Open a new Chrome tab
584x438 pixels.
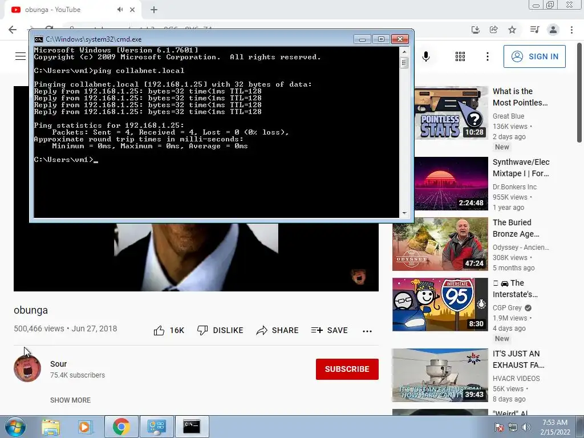[154, 10]
